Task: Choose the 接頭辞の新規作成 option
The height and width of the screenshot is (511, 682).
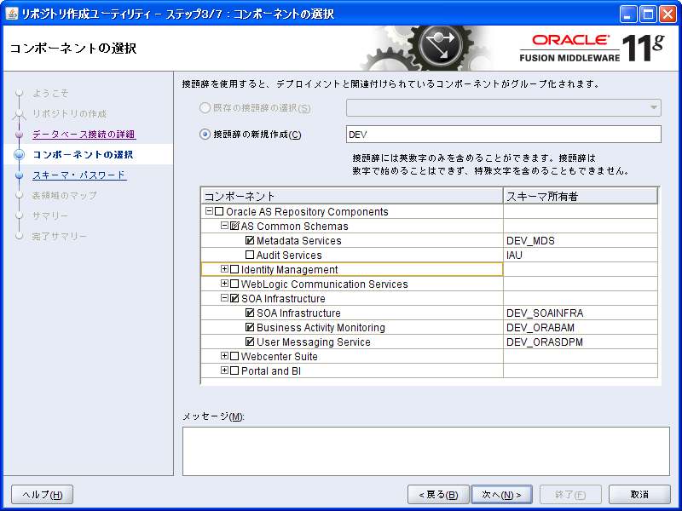Action: [203, 134]
